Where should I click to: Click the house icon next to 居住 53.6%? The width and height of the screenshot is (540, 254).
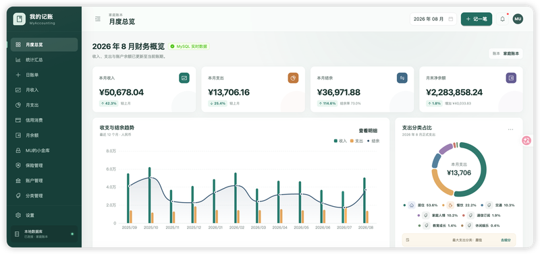pos(411,205)
